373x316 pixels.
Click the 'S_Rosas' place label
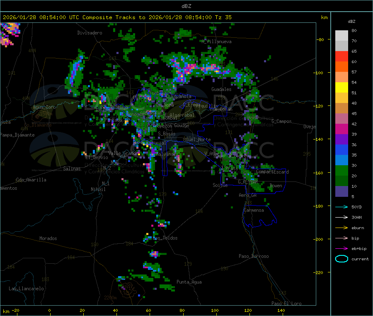tap(167, 134)
